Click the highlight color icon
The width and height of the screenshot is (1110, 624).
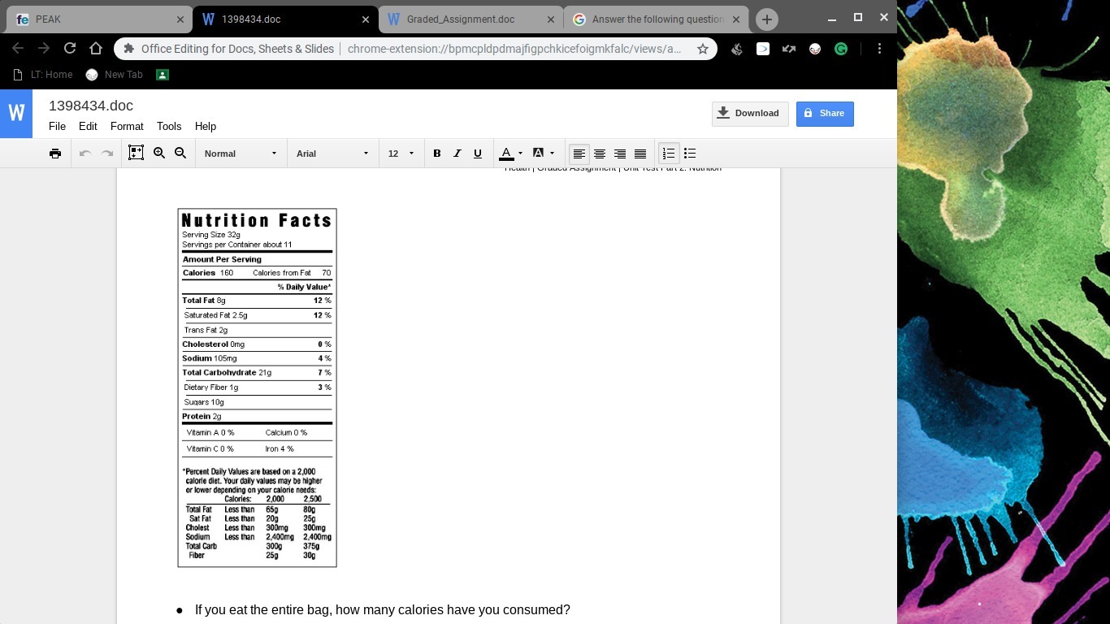pos(538,154)
